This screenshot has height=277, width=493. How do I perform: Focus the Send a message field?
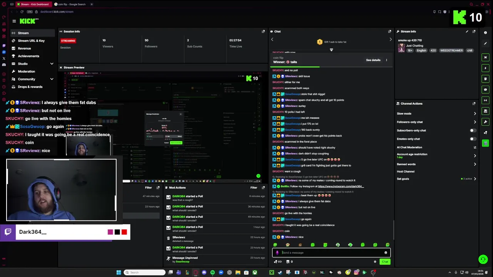(331, 253)
